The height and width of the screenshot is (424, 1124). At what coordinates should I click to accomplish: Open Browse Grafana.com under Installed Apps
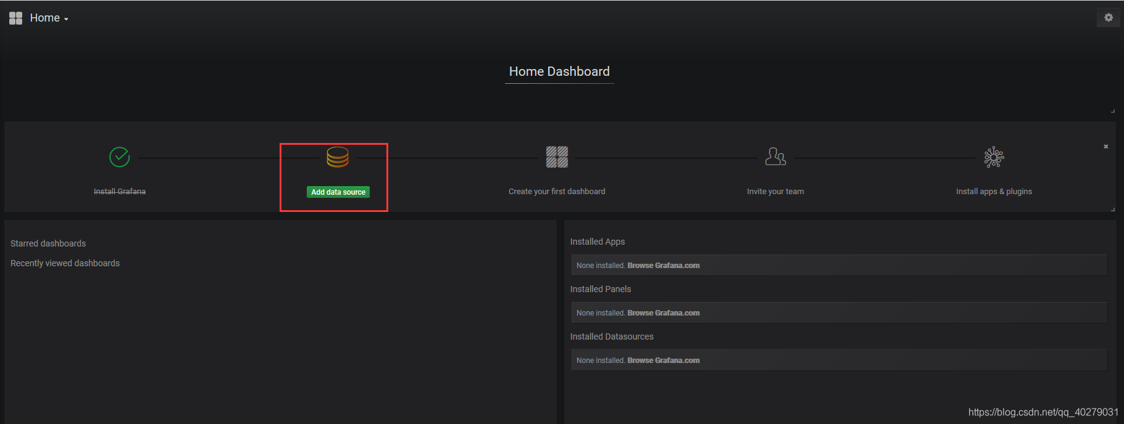coord(664,266)
